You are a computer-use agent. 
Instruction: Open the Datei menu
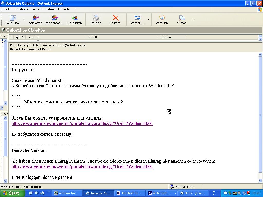tap(8, 9)
